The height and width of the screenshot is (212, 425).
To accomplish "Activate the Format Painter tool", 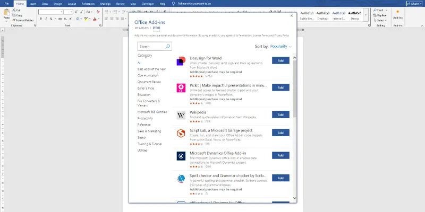I will [x=23, y=20].
